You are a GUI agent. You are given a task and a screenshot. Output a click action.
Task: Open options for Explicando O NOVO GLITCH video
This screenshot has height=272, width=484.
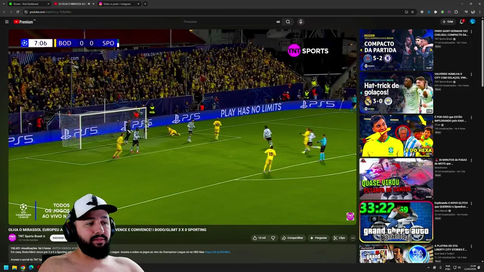(x=471, y=204)
